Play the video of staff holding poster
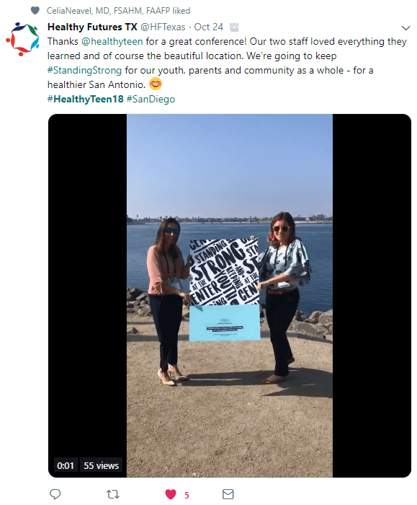The width and height of the screenshot is (417, 505). tap(230, 295)
